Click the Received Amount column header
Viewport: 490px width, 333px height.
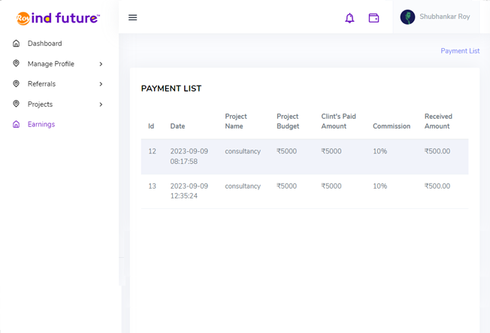click(x=437, y=121)
